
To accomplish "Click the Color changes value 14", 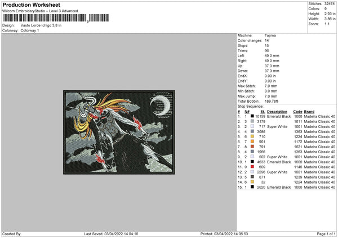I will tap(266, 40).
